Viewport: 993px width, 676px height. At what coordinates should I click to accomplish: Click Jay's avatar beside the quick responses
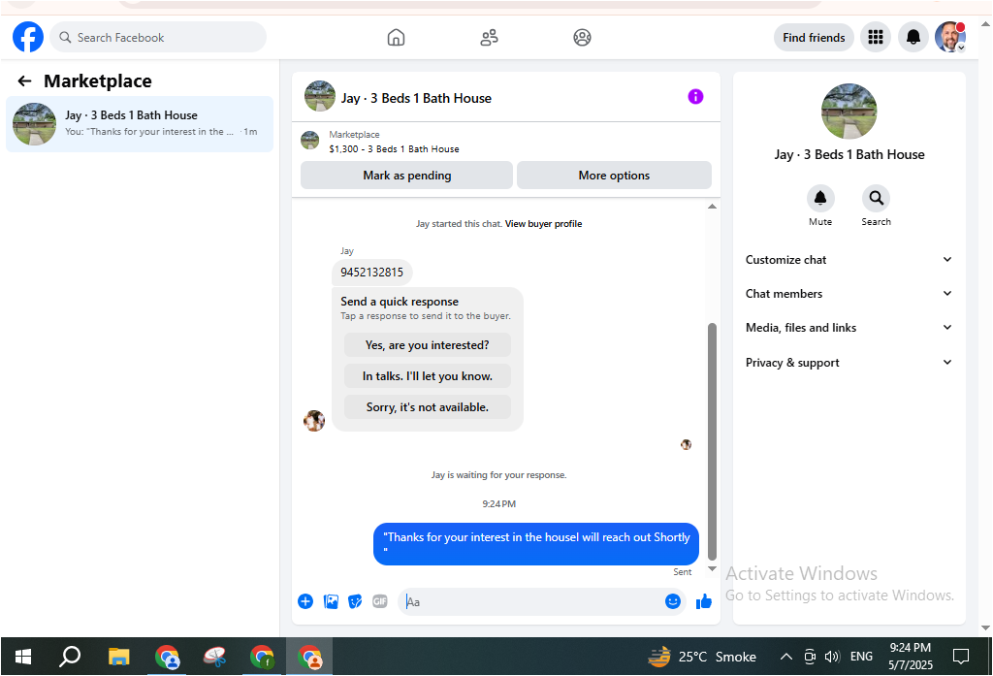click(x=314, y=420)
